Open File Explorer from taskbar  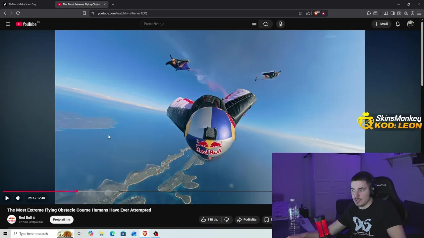coord(101,234)
